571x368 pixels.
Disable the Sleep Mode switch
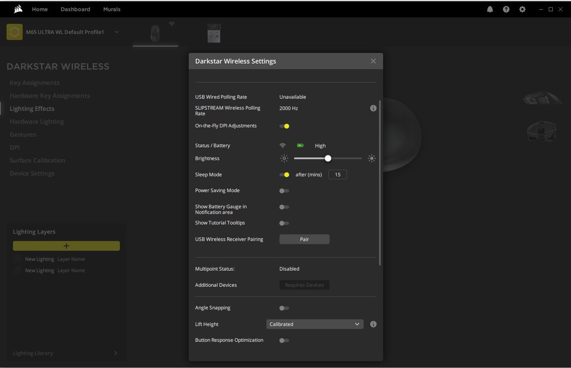pos(284,175)
